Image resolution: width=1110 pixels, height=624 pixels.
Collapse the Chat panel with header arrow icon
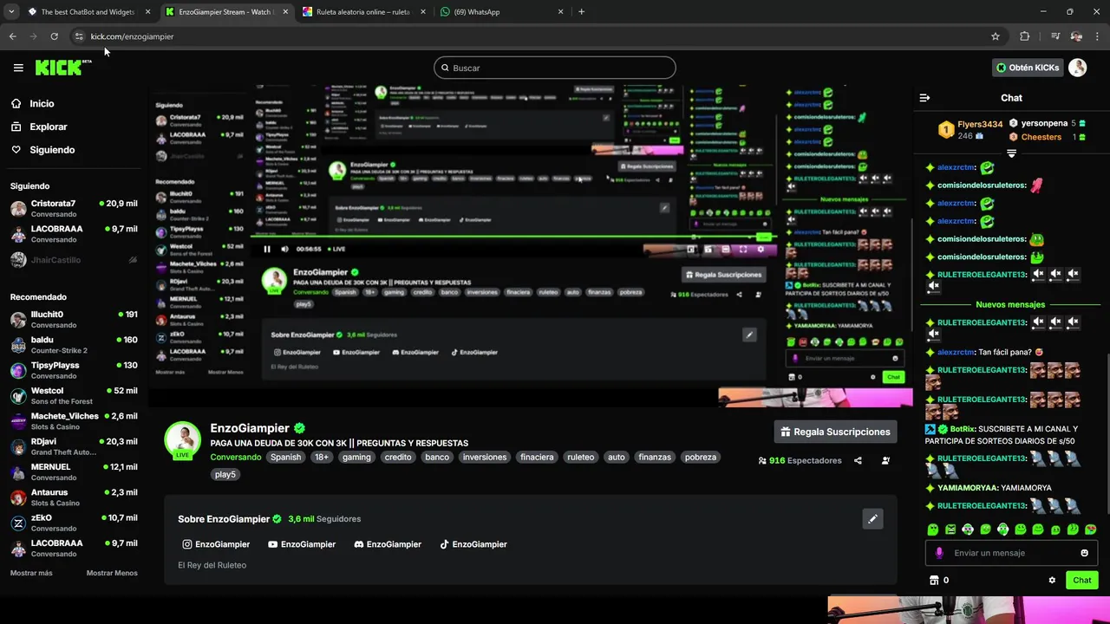point(924,98)
